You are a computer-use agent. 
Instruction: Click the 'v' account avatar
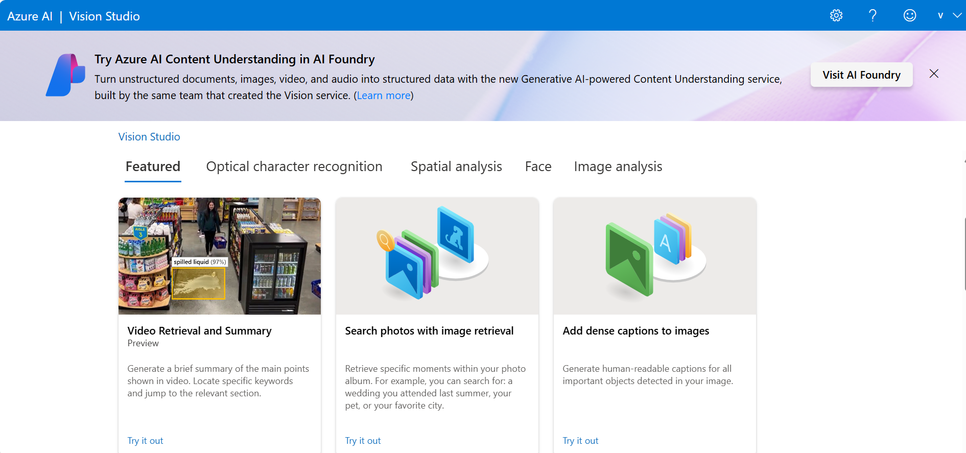[x=940, y=15]
